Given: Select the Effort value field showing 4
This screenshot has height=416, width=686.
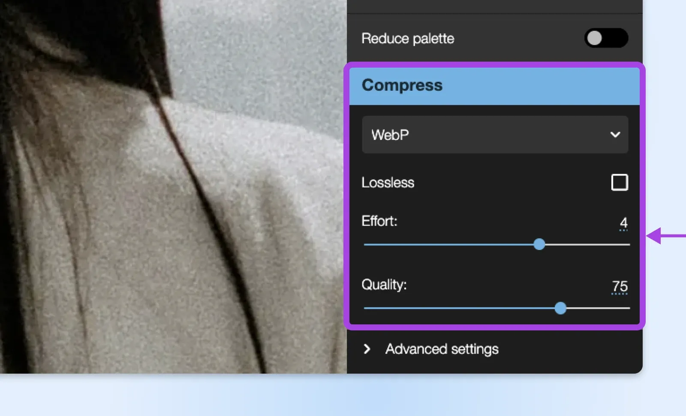Looking at the screenshot, I should 623,223.
